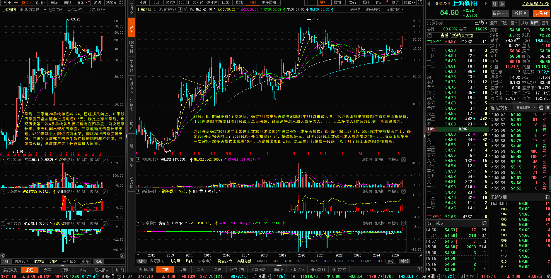The image size is (551, 279).
Task: Go to next stock with right arrow
Action: point(486,4)
